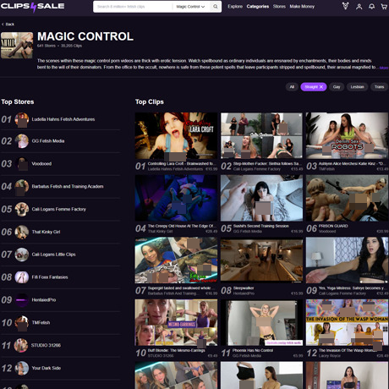Viewport: 389px width, 389px height.
Task: Open the Wasp Woman clip thumbnail
Action: click(x=347, y=323)
